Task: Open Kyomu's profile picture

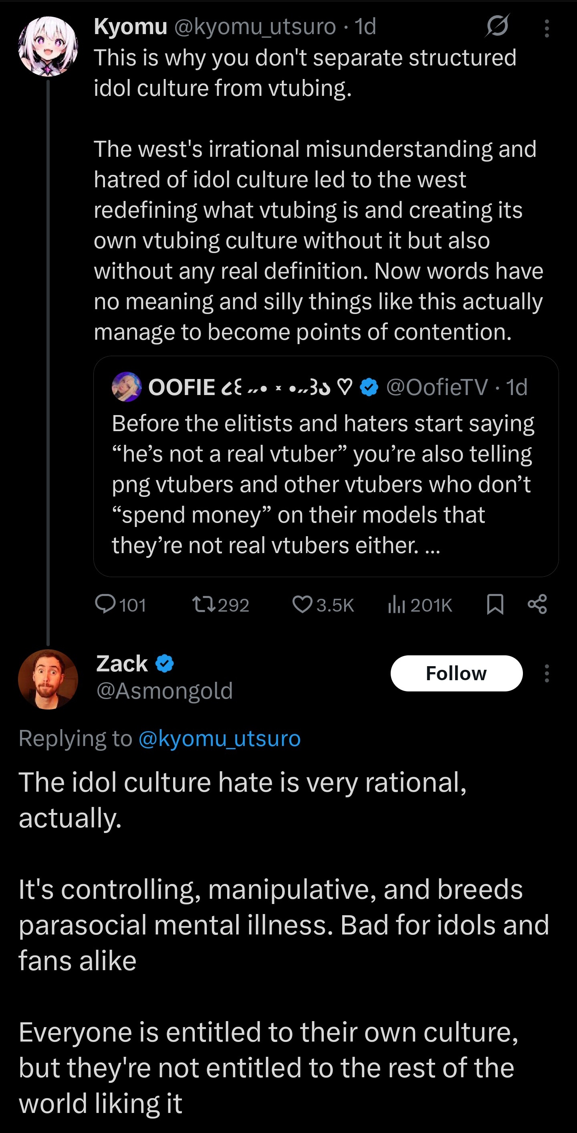Action: click(x=48, y=46)
